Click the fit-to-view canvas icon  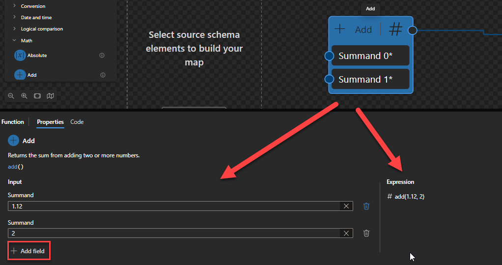(37, 96)
